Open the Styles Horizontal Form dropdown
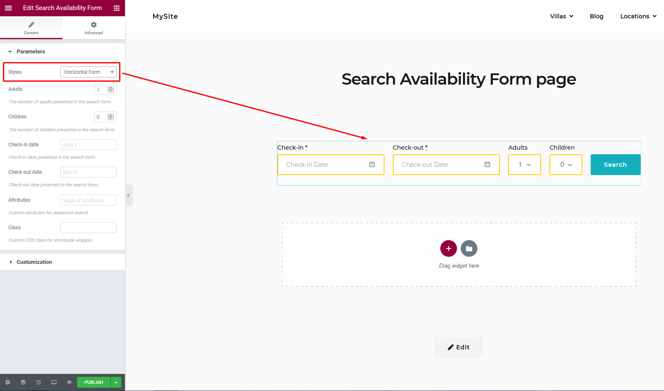The height and width of the screenshot is (391, 664). [88, 72]
